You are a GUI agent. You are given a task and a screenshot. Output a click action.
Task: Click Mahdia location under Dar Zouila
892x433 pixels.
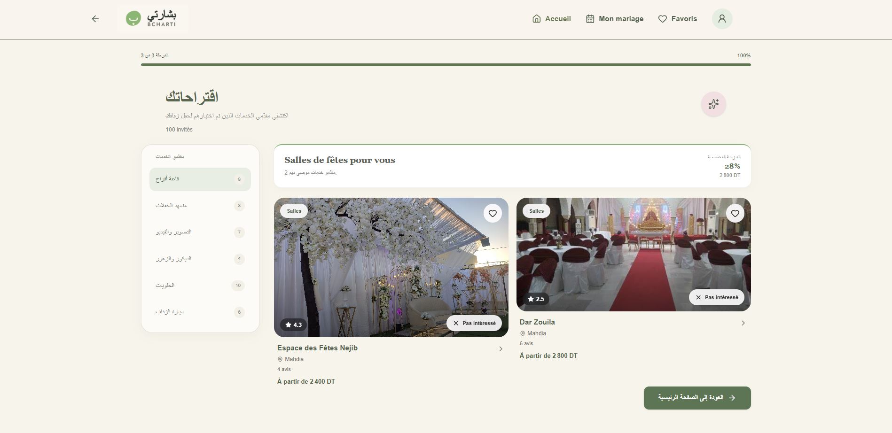(x=533, y=333)
